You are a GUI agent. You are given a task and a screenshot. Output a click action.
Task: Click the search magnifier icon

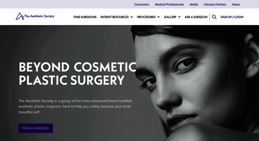click(214, 17)
